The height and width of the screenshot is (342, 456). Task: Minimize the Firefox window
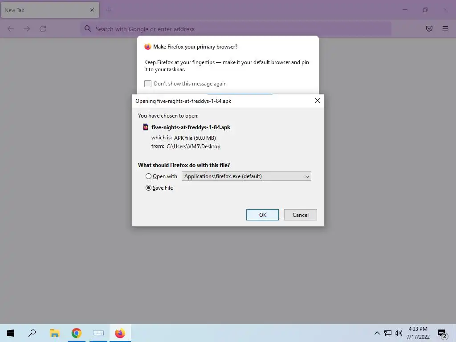404,10
